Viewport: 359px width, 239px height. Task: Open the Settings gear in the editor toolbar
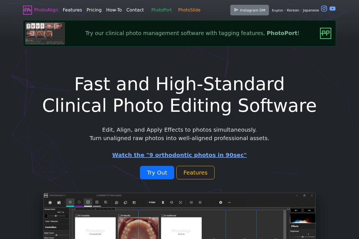coord(220,202)
